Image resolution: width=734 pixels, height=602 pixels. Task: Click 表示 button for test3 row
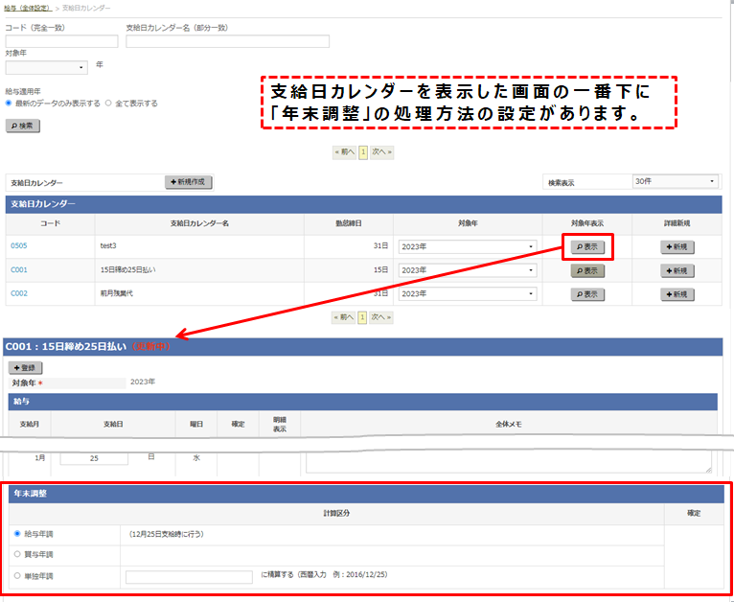click(x=587, y=246)
